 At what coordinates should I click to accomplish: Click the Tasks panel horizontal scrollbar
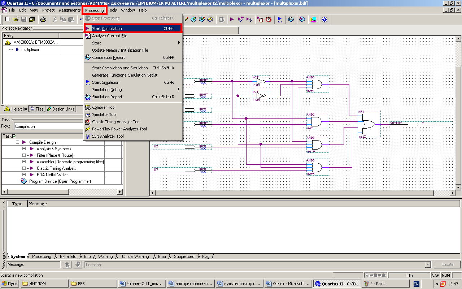62,191
